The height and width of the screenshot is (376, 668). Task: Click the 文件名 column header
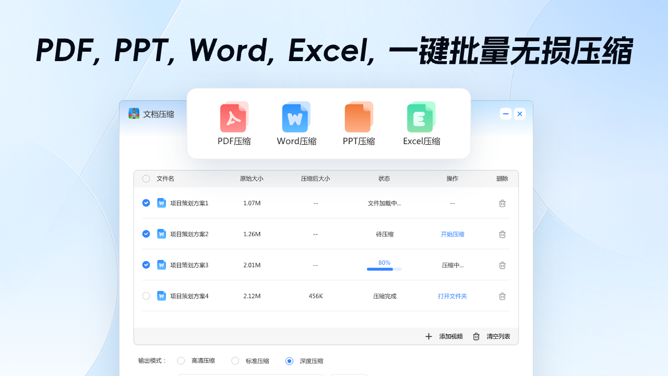[165, 178]
